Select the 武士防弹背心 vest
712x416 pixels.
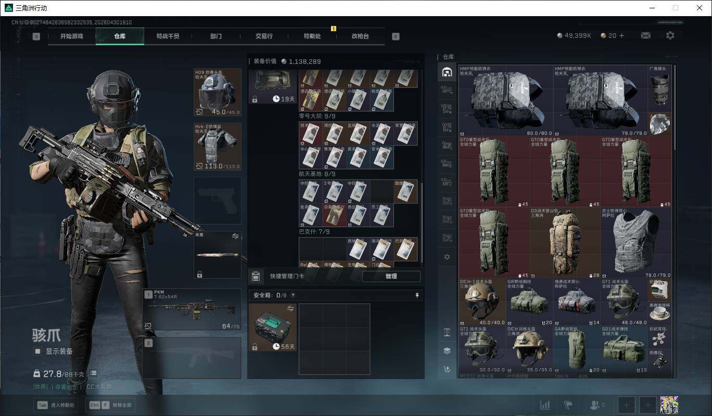click(x=635, y=243)
